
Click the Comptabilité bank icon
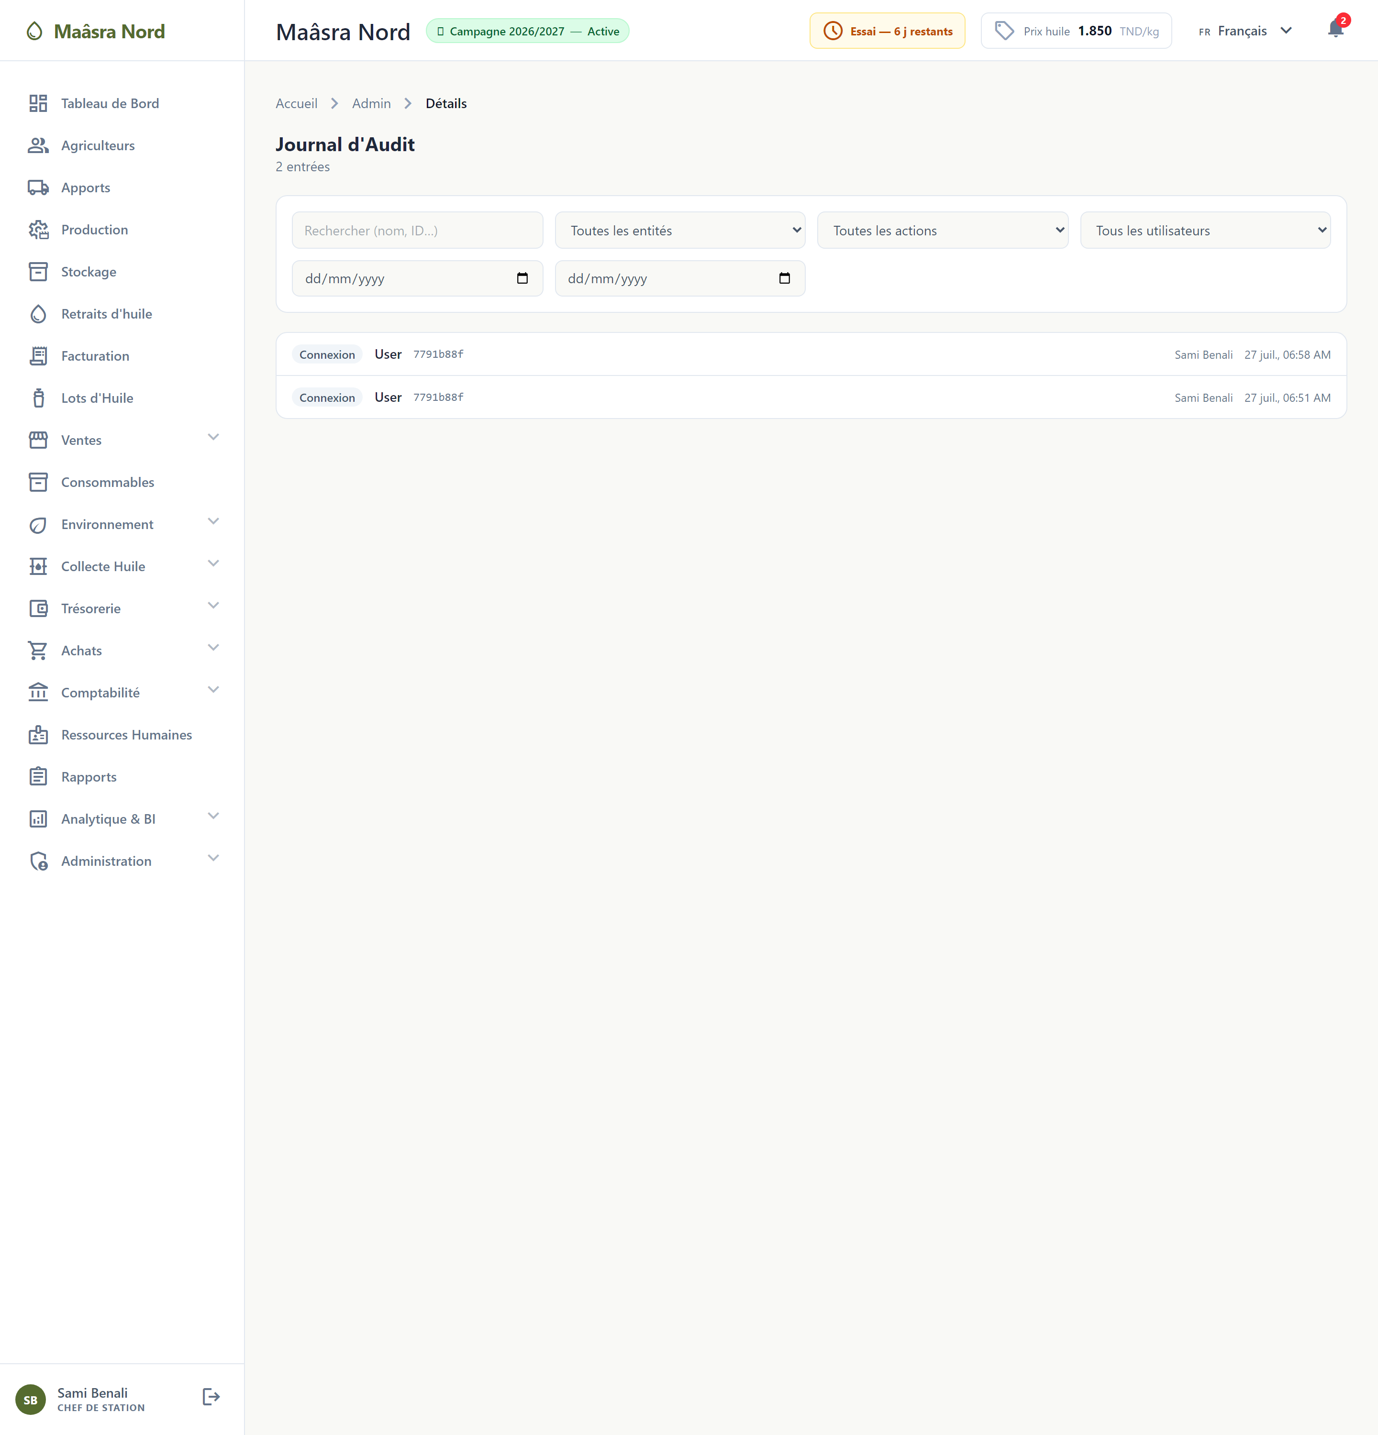38,693
